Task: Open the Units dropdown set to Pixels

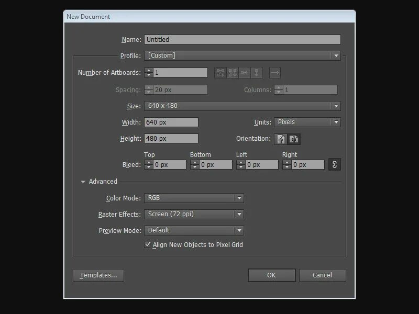Action: pyautogui.click(x=307, y=122)
